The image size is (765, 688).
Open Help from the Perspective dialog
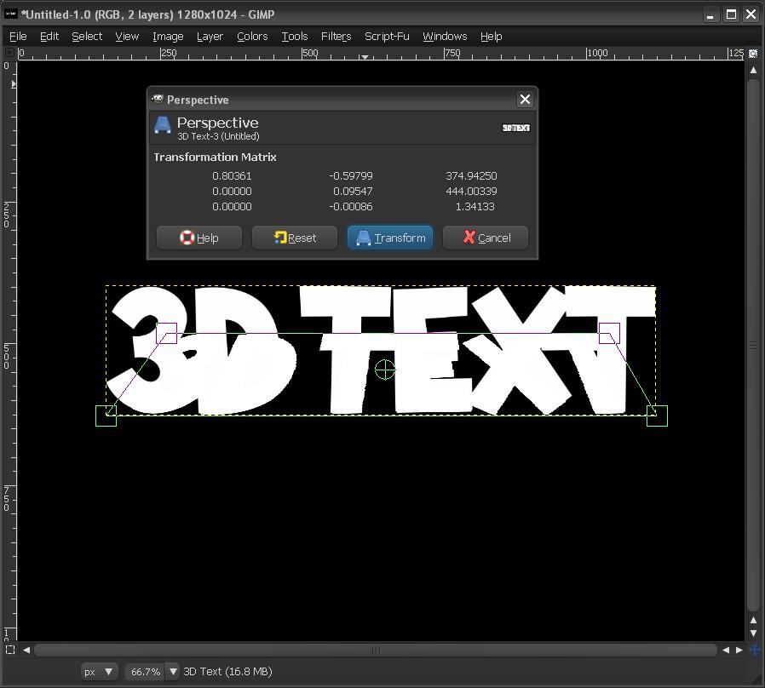click(x=198, y=238)
